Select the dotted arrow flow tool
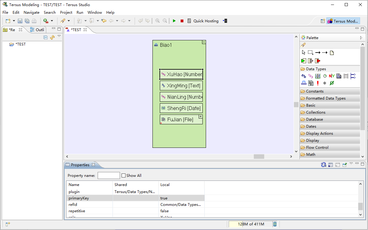Screen dimensions: 368x230 325,53
